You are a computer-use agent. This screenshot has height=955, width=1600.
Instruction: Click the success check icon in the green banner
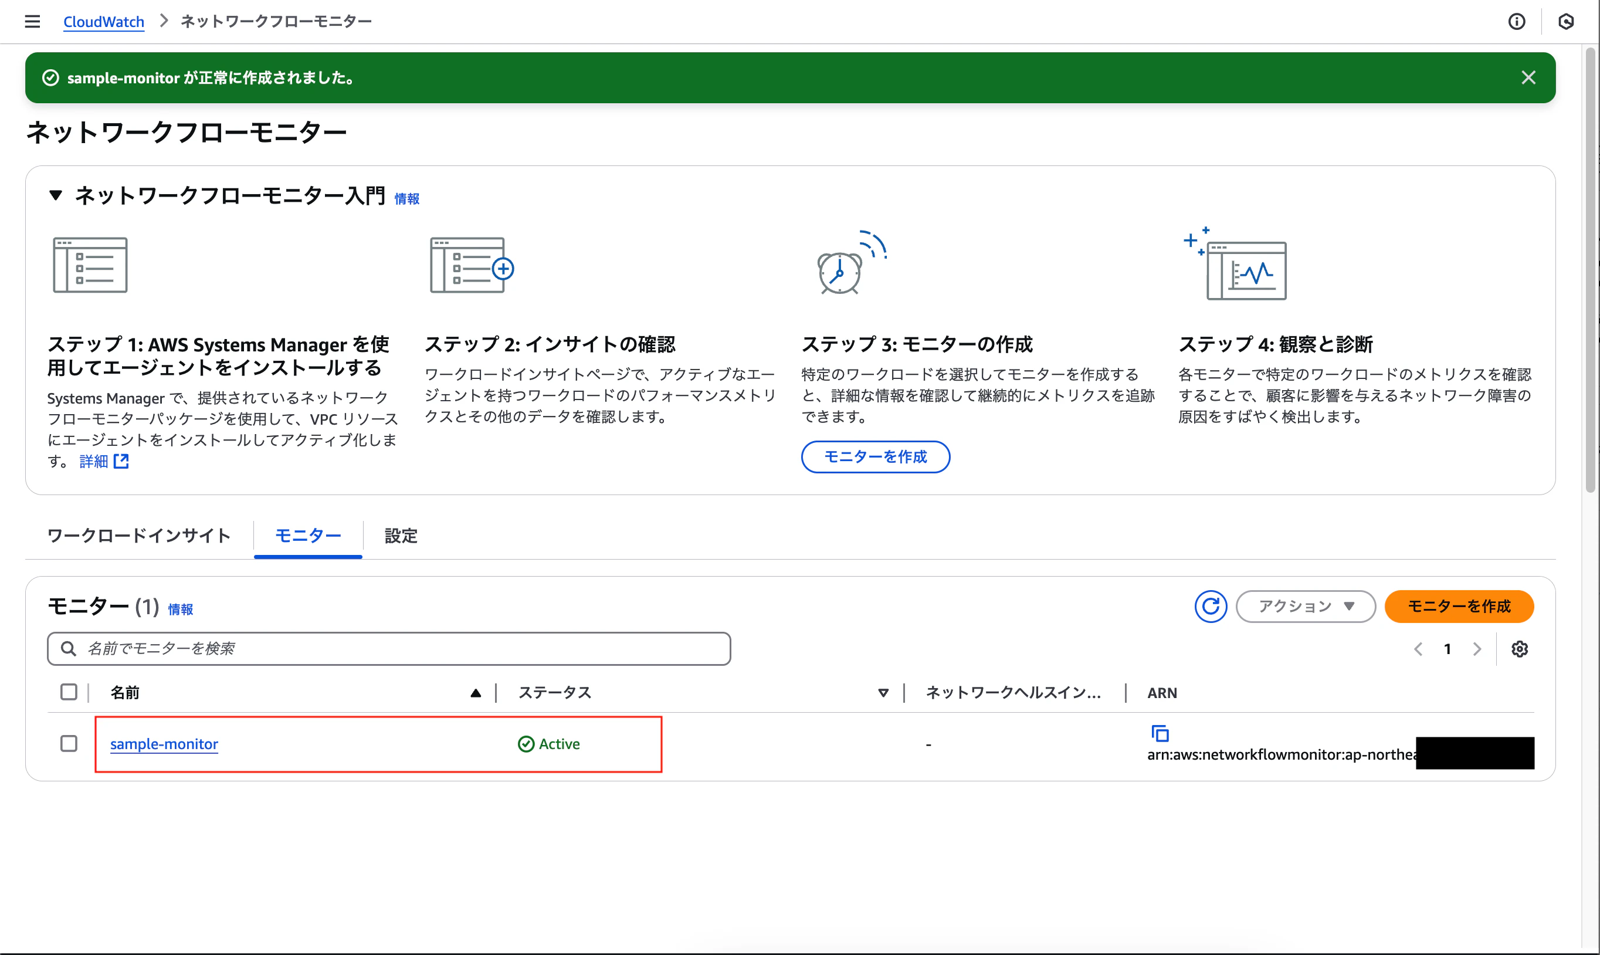click(50, 78)
